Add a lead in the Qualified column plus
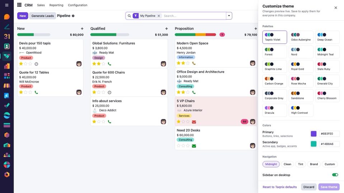 point(166,29)
